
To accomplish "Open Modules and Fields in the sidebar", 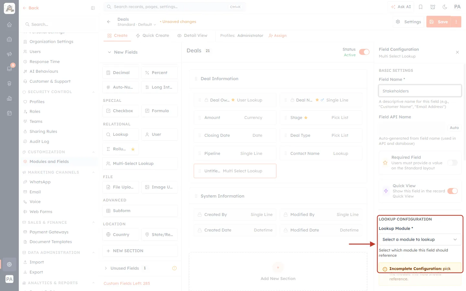I will point(59,162).
